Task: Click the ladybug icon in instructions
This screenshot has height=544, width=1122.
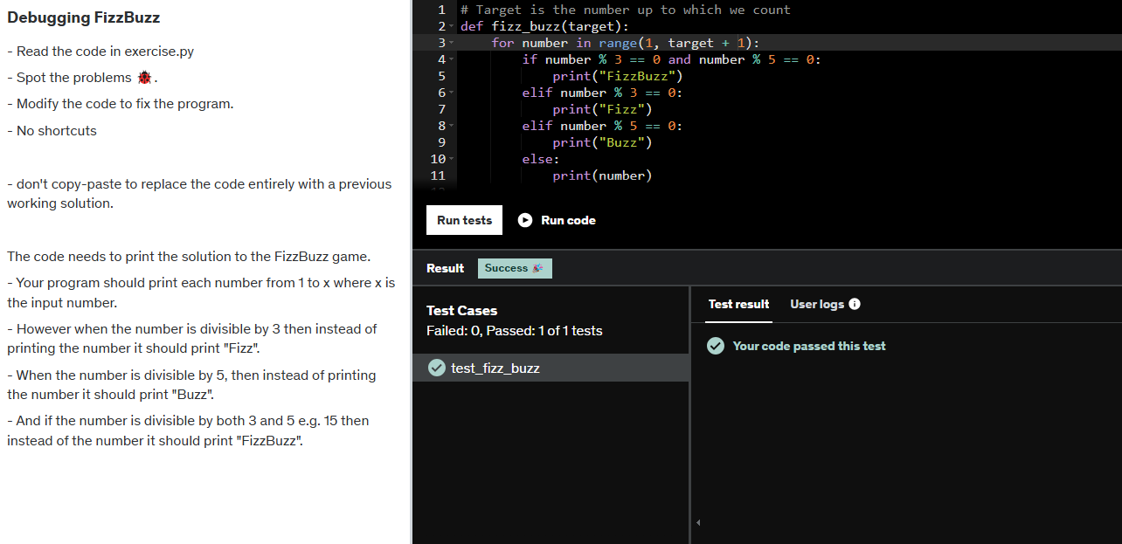Action: [x=144, y=78]
